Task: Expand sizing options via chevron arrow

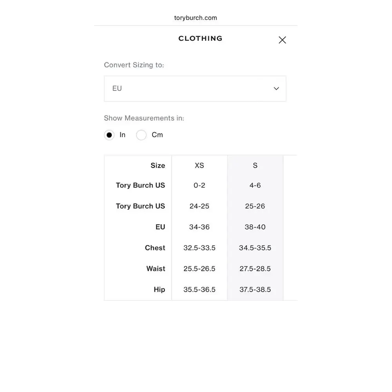Action: click(276, 89)
